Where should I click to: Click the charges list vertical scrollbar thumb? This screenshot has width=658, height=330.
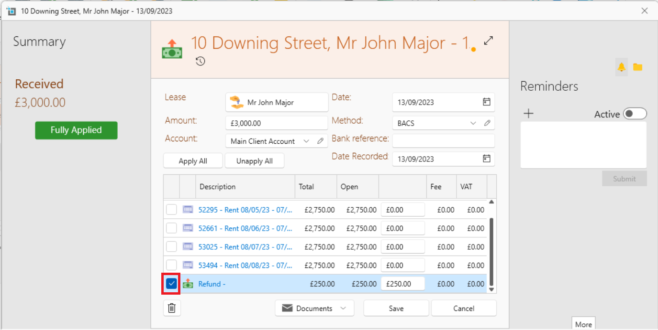tap(491, 251)
